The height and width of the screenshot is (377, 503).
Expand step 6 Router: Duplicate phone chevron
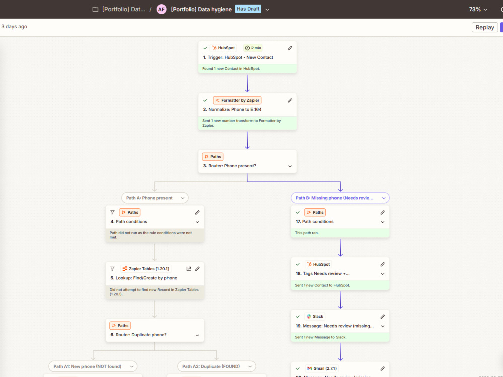pos(197,335)
